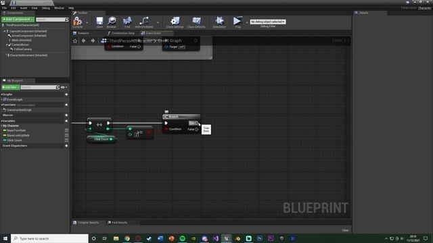Image resolution: width=433 pixels, height=243 pixels.
Task: Click the Windows Start button
Action: [x=5, y=238]
